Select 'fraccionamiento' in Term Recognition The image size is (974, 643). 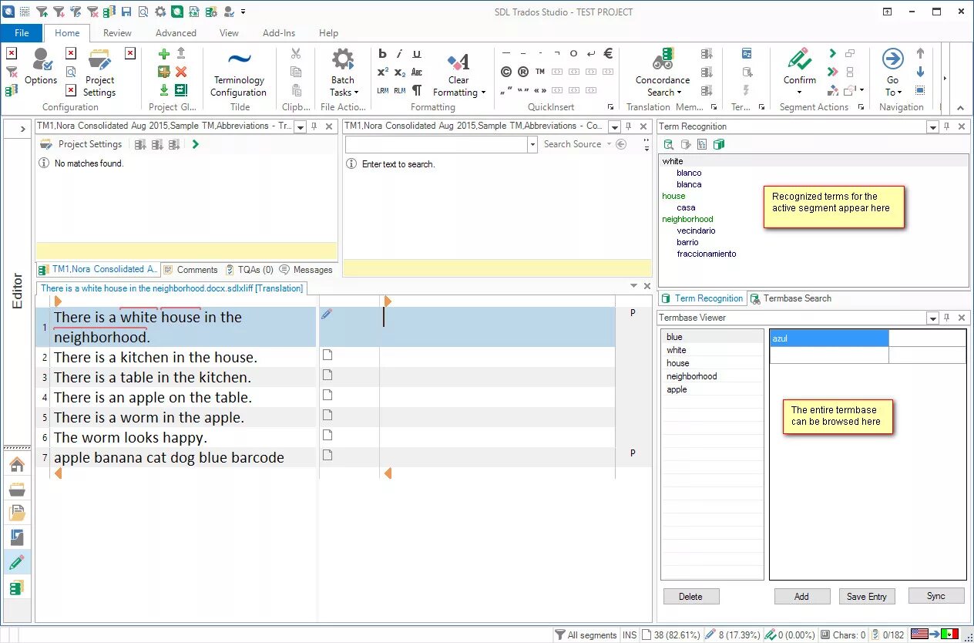pos(707,254)
